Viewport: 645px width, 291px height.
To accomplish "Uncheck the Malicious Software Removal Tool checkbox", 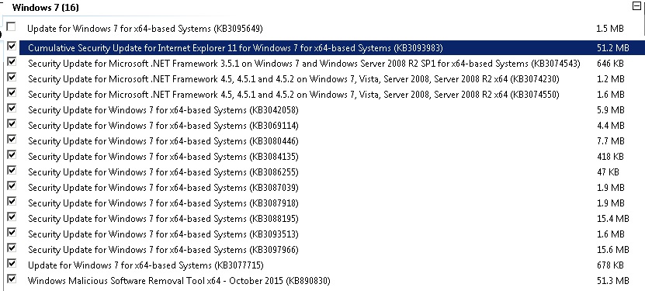I will tap(12, 279).
